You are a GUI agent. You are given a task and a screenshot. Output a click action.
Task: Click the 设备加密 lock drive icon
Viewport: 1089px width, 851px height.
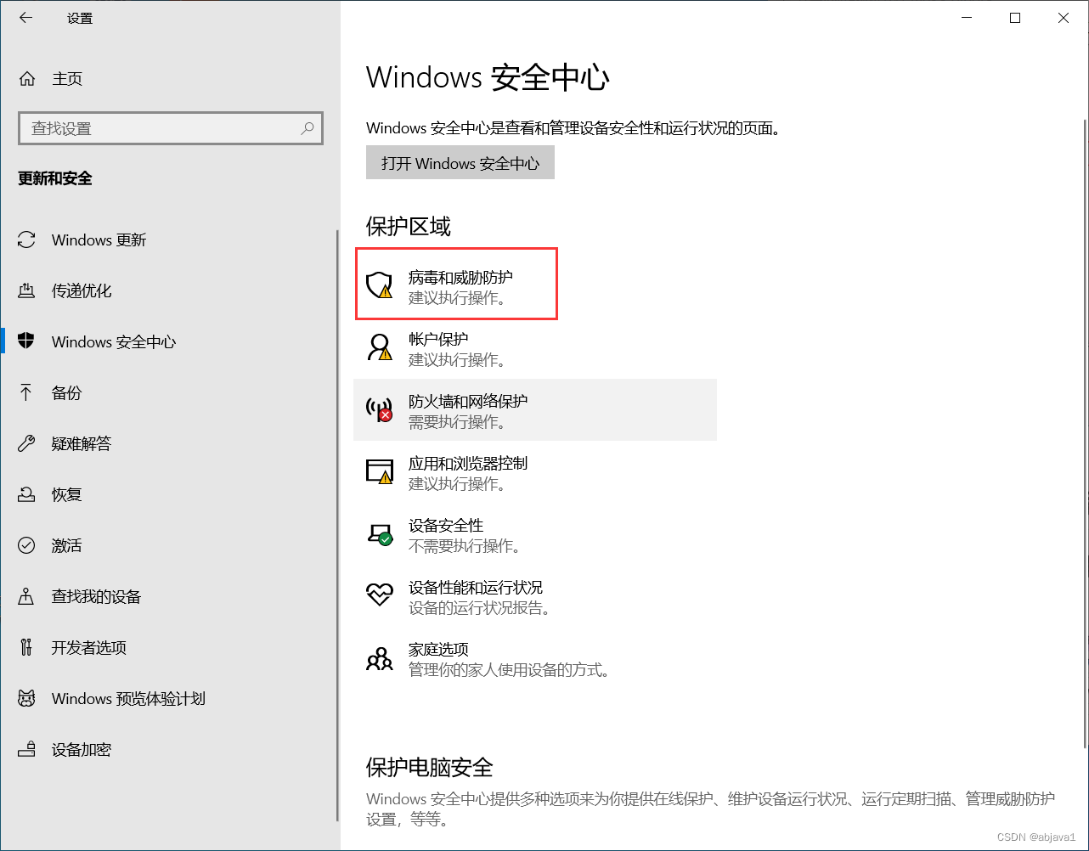[x=27, y=749]
